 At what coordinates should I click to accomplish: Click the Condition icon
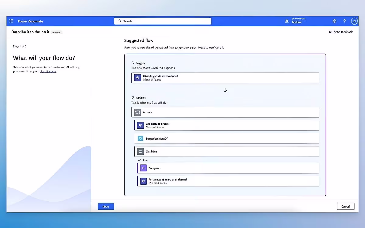[x=140, y=151]
